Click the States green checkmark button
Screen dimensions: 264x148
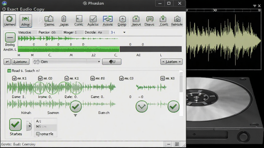click(15, 125)
